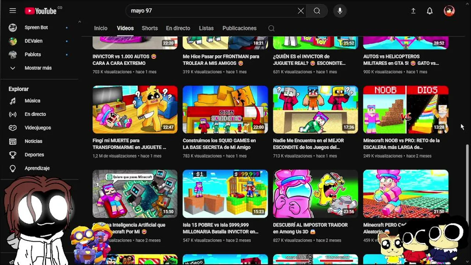The height and width of the screenshot is (265, 471).
Task: Run search with magnifier button
Action: 317,11
